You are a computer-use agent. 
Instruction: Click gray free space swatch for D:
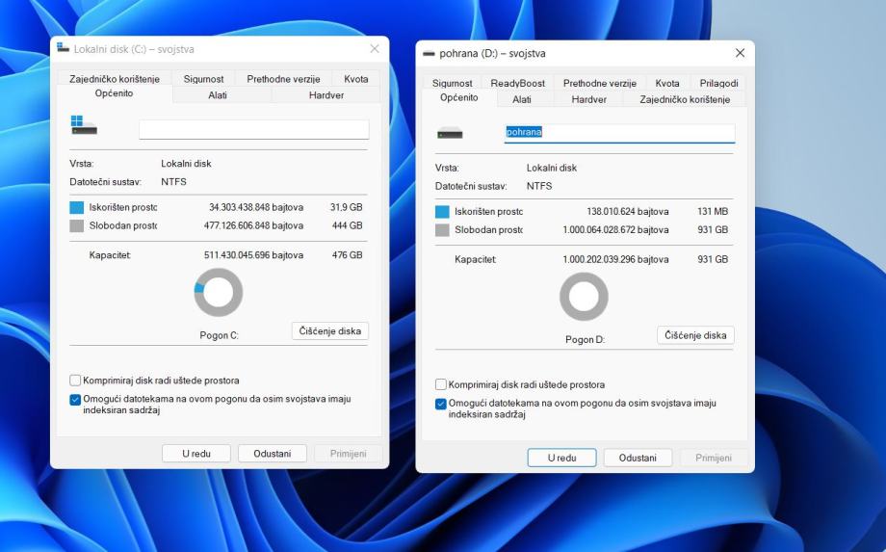click(x=442, y=230)
